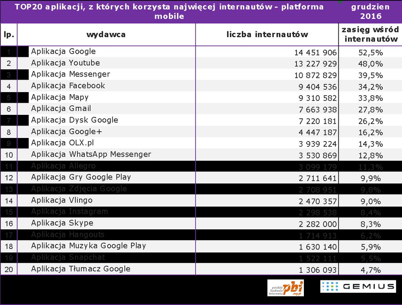The image size is (402, 305).
Task: Select the 'Aplikacja Google' row name
Action: click(x=63, y=51)
